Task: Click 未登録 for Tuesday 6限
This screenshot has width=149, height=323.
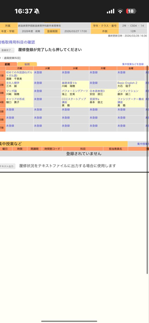Action: click(38, 118)
